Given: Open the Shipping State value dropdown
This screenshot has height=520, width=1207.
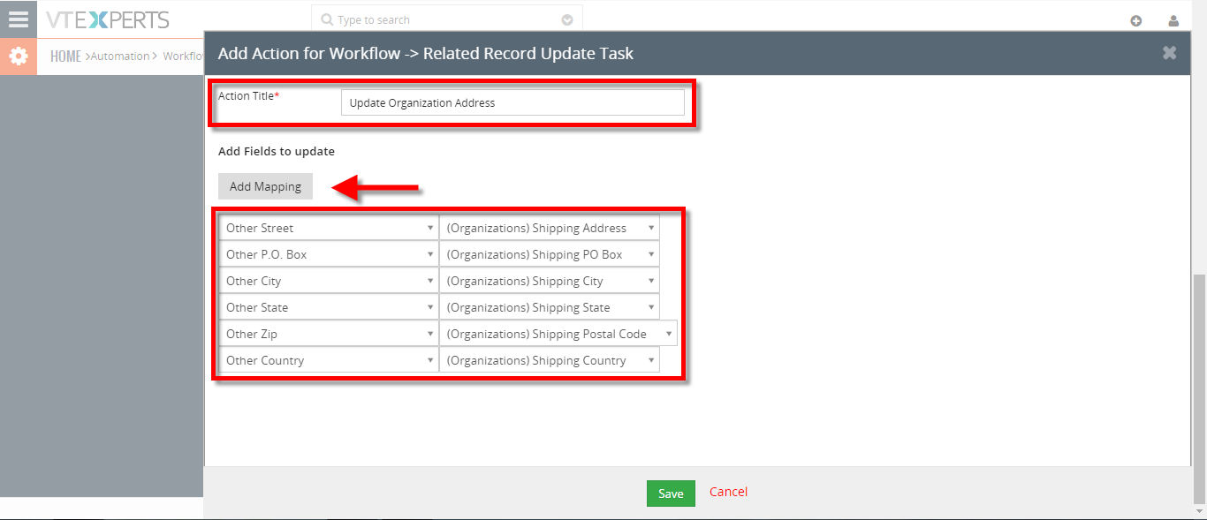Looking at the screenshot, I should [550, 307].
